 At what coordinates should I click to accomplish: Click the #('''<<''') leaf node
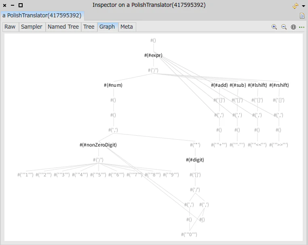(x=257, y=145)
